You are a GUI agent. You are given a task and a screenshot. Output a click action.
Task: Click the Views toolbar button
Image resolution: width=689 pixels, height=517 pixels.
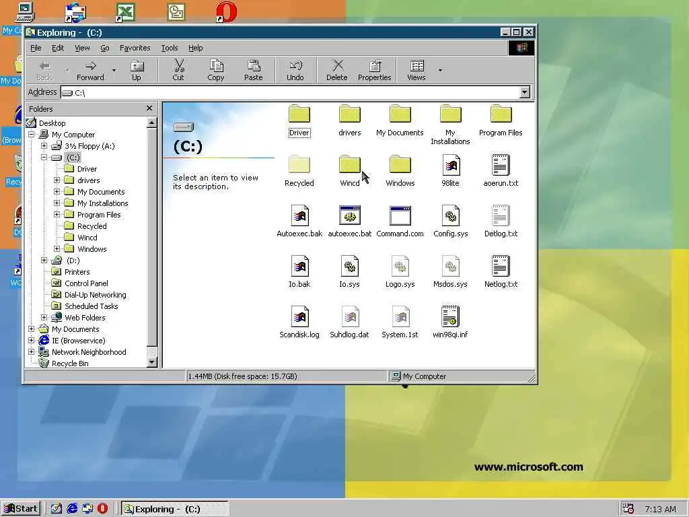pyautogui.click(x=416, y=70)
